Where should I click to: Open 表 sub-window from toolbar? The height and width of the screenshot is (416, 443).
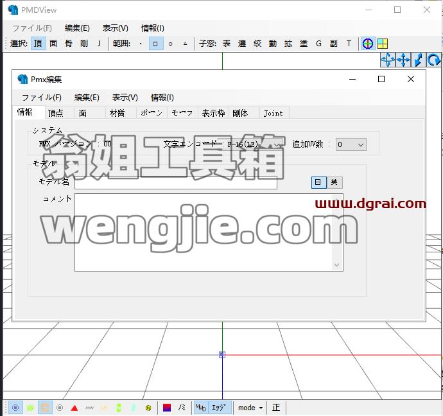click(x=227, y=44)
